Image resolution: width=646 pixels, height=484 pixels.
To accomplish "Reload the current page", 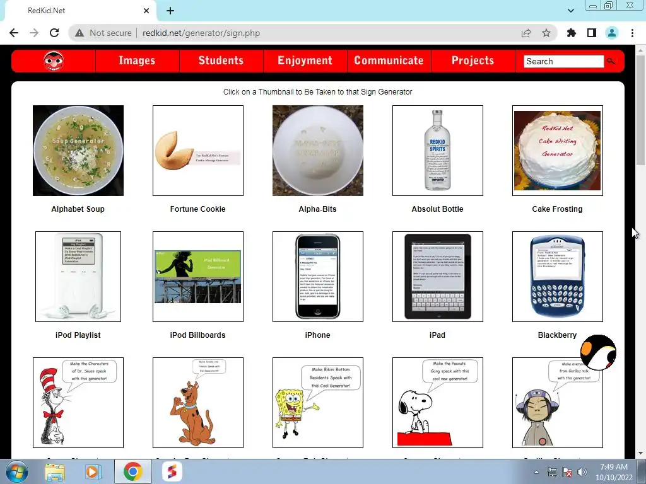I will click(54, 33).
